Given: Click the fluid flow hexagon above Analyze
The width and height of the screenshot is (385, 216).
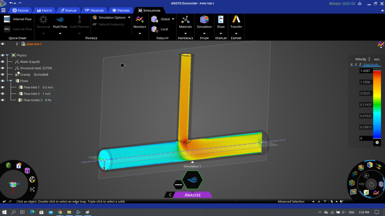Looking at the screenshot, I should [192, 180].
